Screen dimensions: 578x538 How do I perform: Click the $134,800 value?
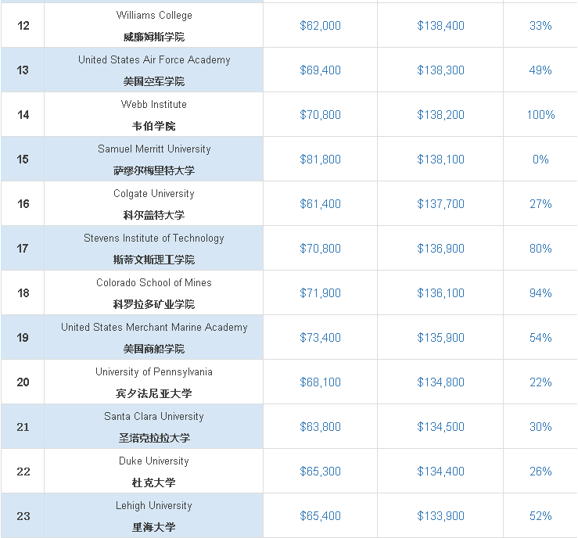pos(440,382)
